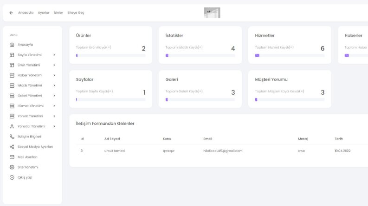
Task: Click the İstatikler count value 4
Action: pyautogui.click(x=233, y=48)
